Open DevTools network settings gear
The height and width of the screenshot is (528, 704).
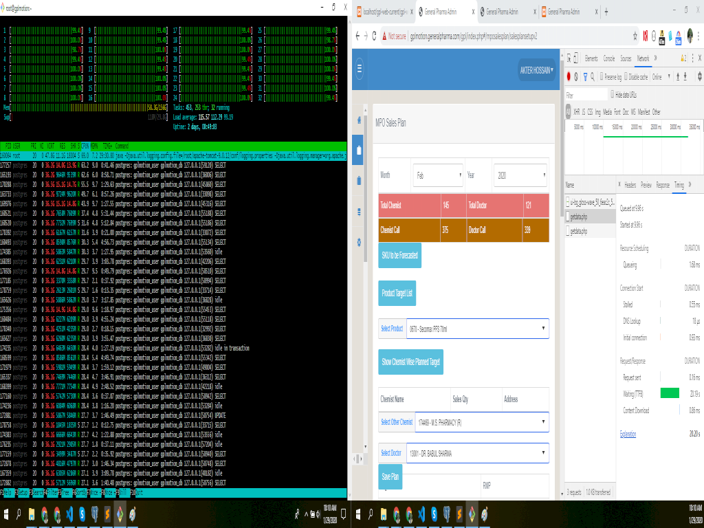699,77
